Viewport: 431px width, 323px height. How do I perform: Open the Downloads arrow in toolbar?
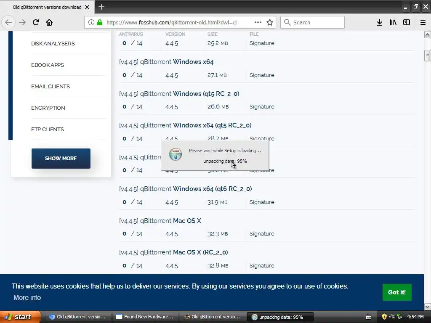click(380, 22)
